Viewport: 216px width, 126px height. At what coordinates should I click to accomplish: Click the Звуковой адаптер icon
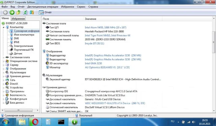coord(47,79)
